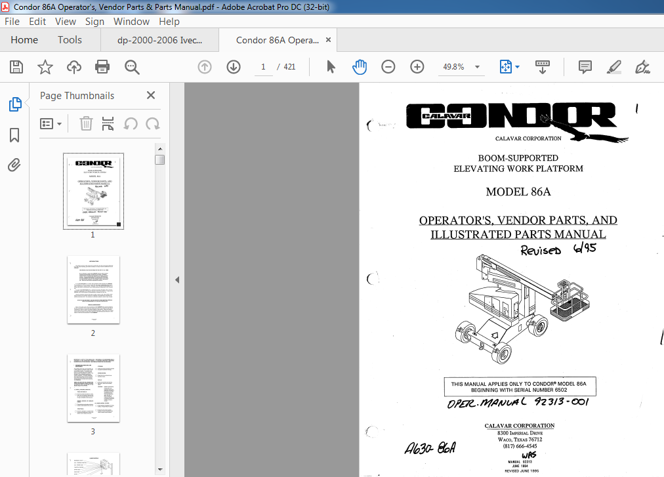This screenshot has width=664, height=477.
Task: Click the thumbnail panel scrollbar handle
Action: click(159, 159)
